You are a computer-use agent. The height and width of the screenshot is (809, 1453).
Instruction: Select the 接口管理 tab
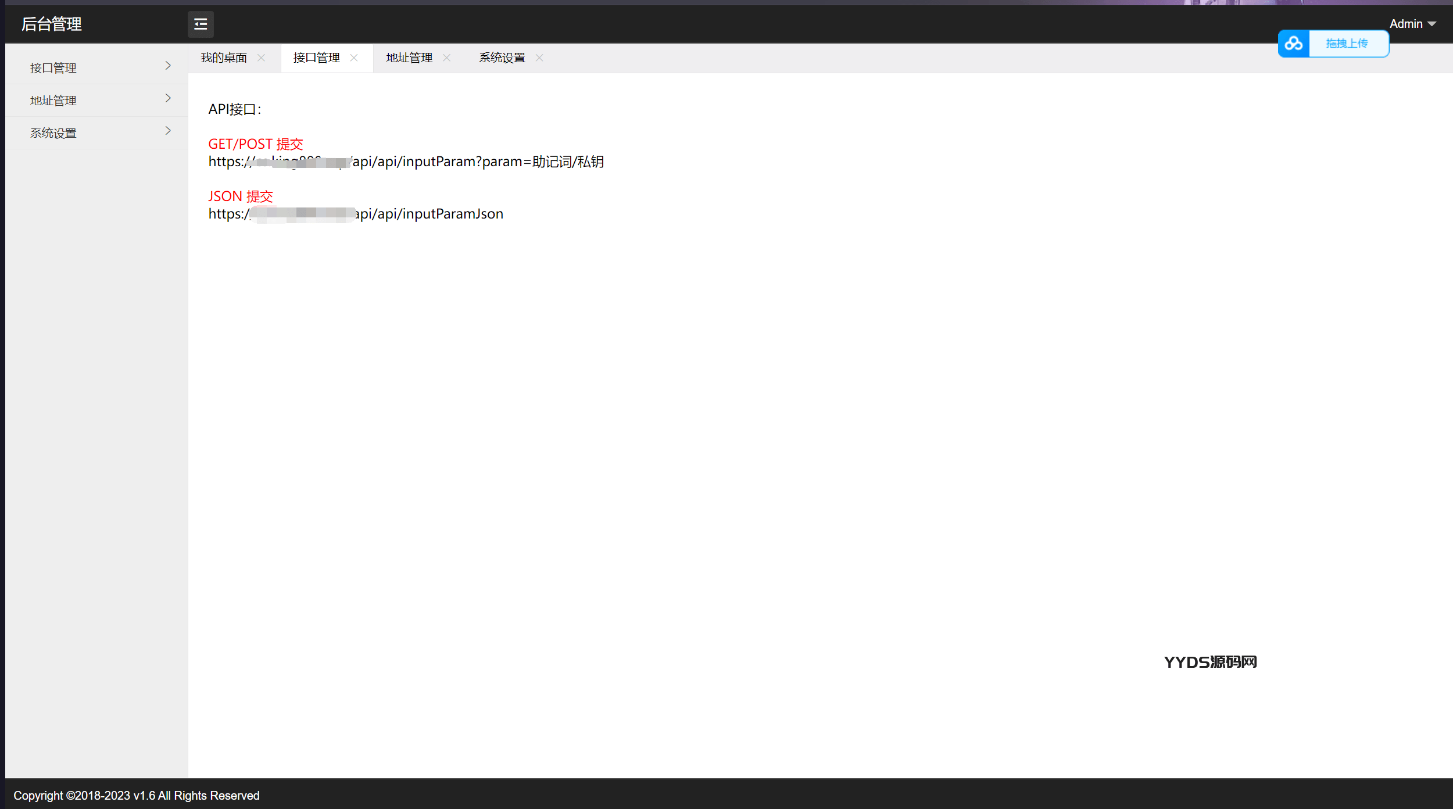[317, 58]
